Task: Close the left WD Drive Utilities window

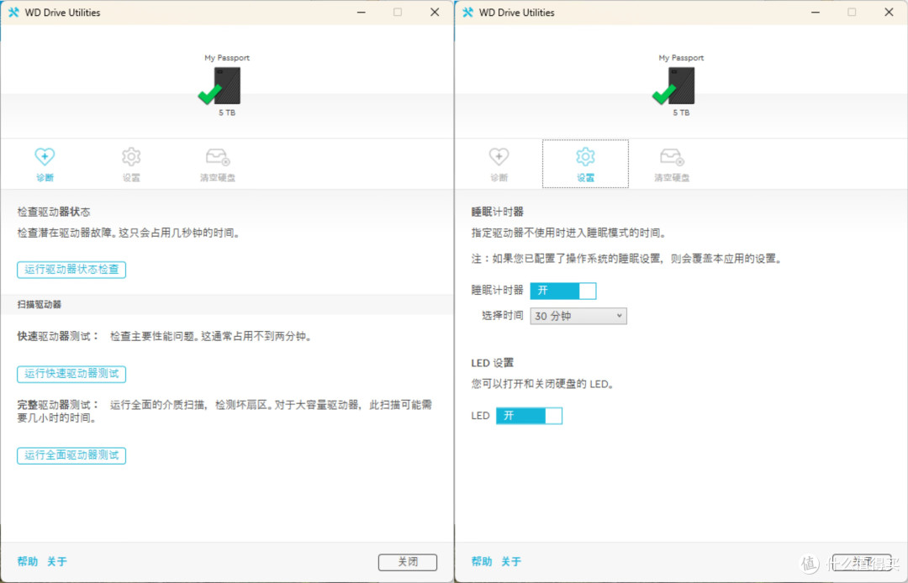Action: click(x=435, y=12)
